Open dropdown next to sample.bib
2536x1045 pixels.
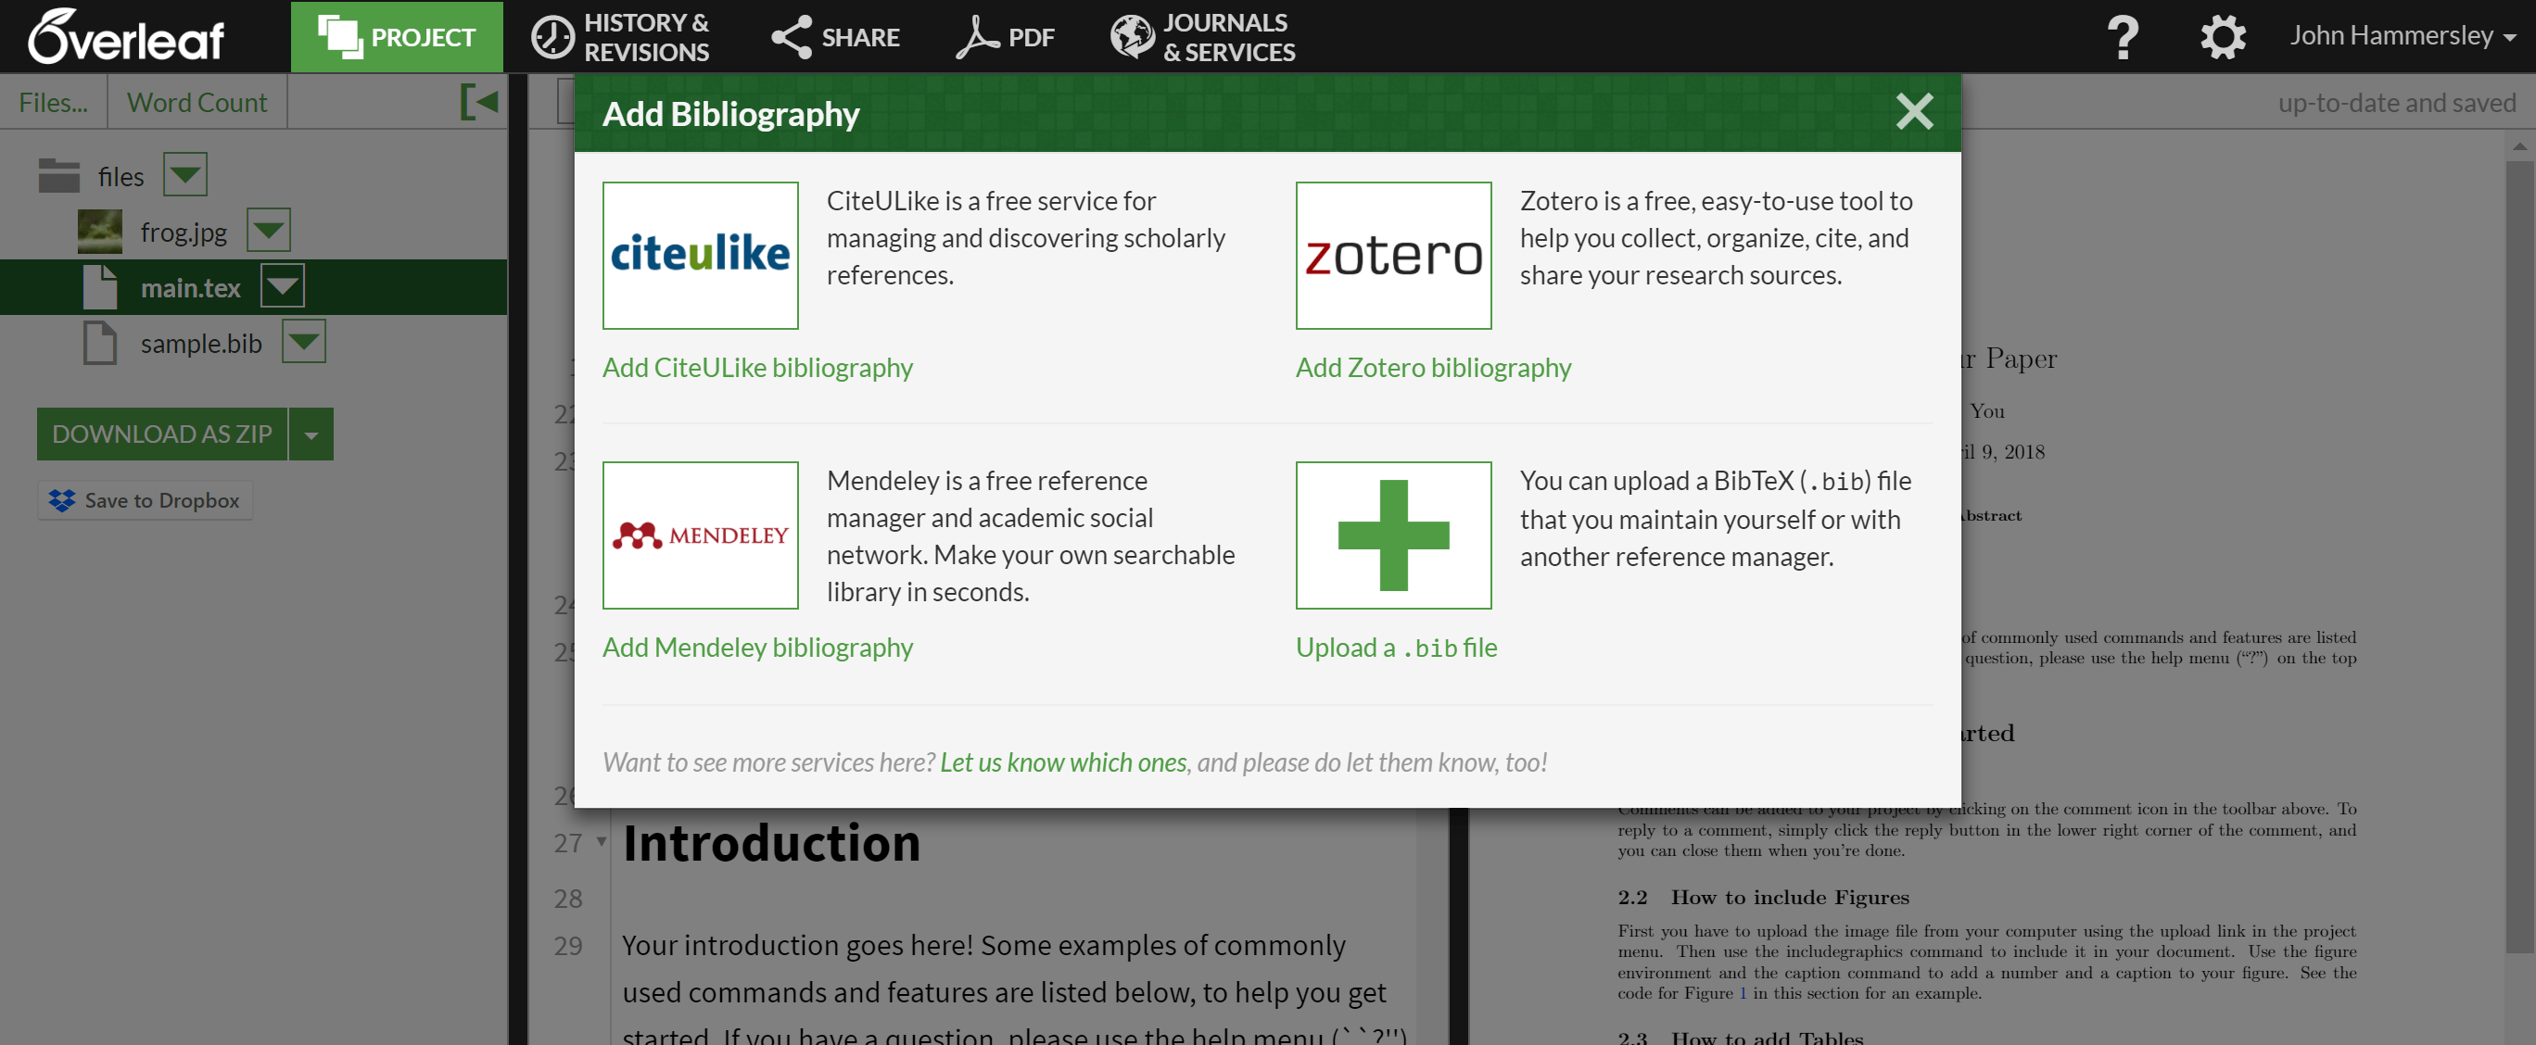click(304, 342)
